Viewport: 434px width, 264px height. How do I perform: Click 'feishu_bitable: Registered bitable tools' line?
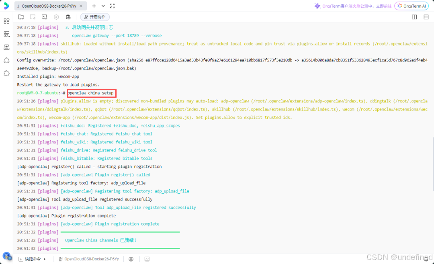point(106,158)
